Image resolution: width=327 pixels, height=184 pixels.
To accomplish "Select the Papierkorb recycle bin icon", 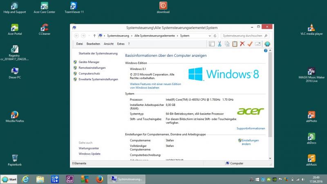I will click(15, 160).
